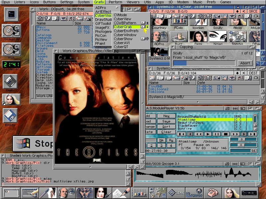Toggle the padlock gadget in 16_Color lister titlebar
This screenshot has width=266, height=199.
(238, 7)
